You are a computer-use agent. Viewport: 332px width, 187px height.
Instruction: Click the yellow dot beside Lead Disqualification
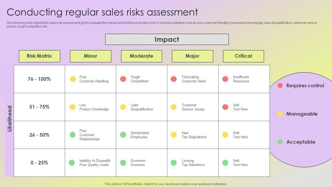[123, 107]
